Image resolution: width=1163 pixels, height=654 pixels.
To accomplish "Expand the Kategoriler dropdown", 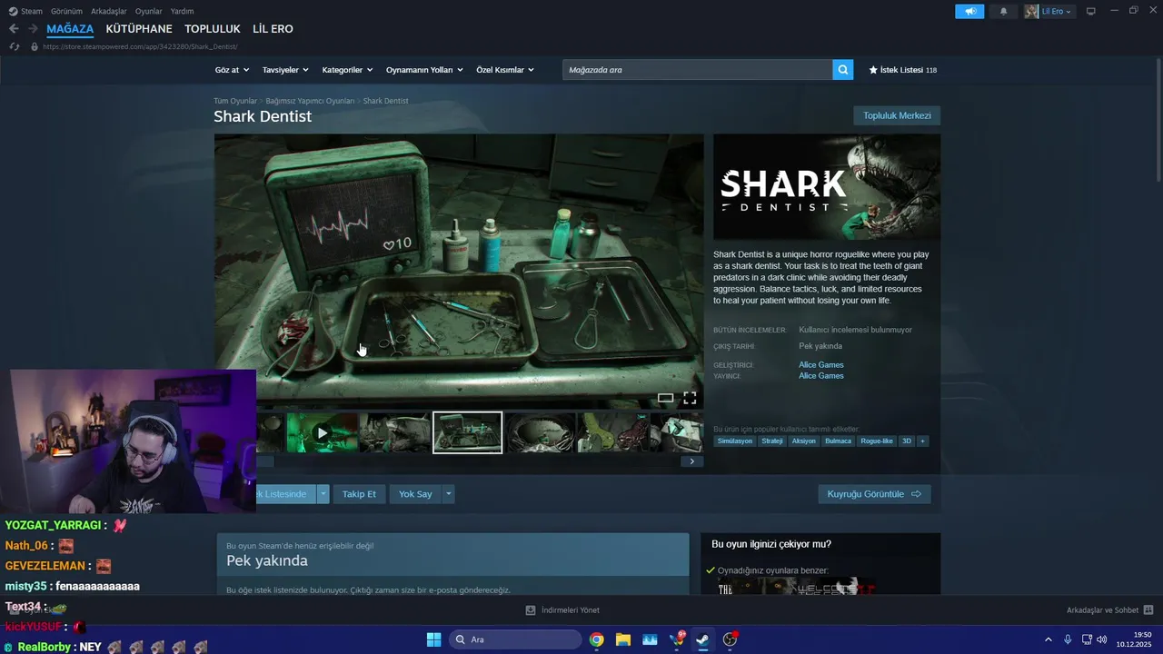I will [x=348, y=70].
